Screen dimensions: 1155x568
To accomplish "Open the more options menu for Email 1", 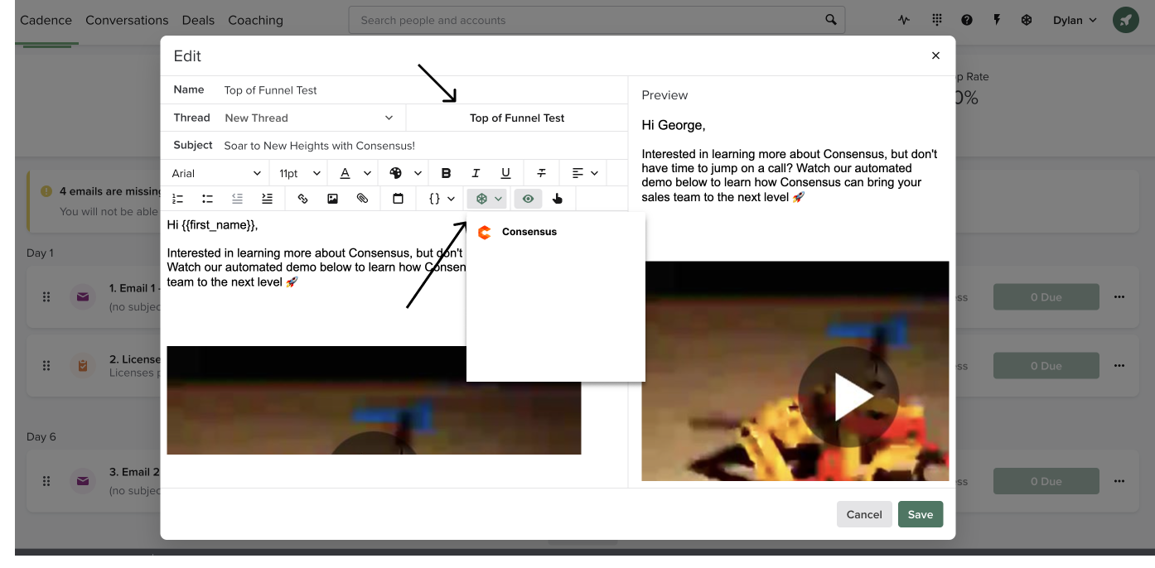I will coord(1119,297).
